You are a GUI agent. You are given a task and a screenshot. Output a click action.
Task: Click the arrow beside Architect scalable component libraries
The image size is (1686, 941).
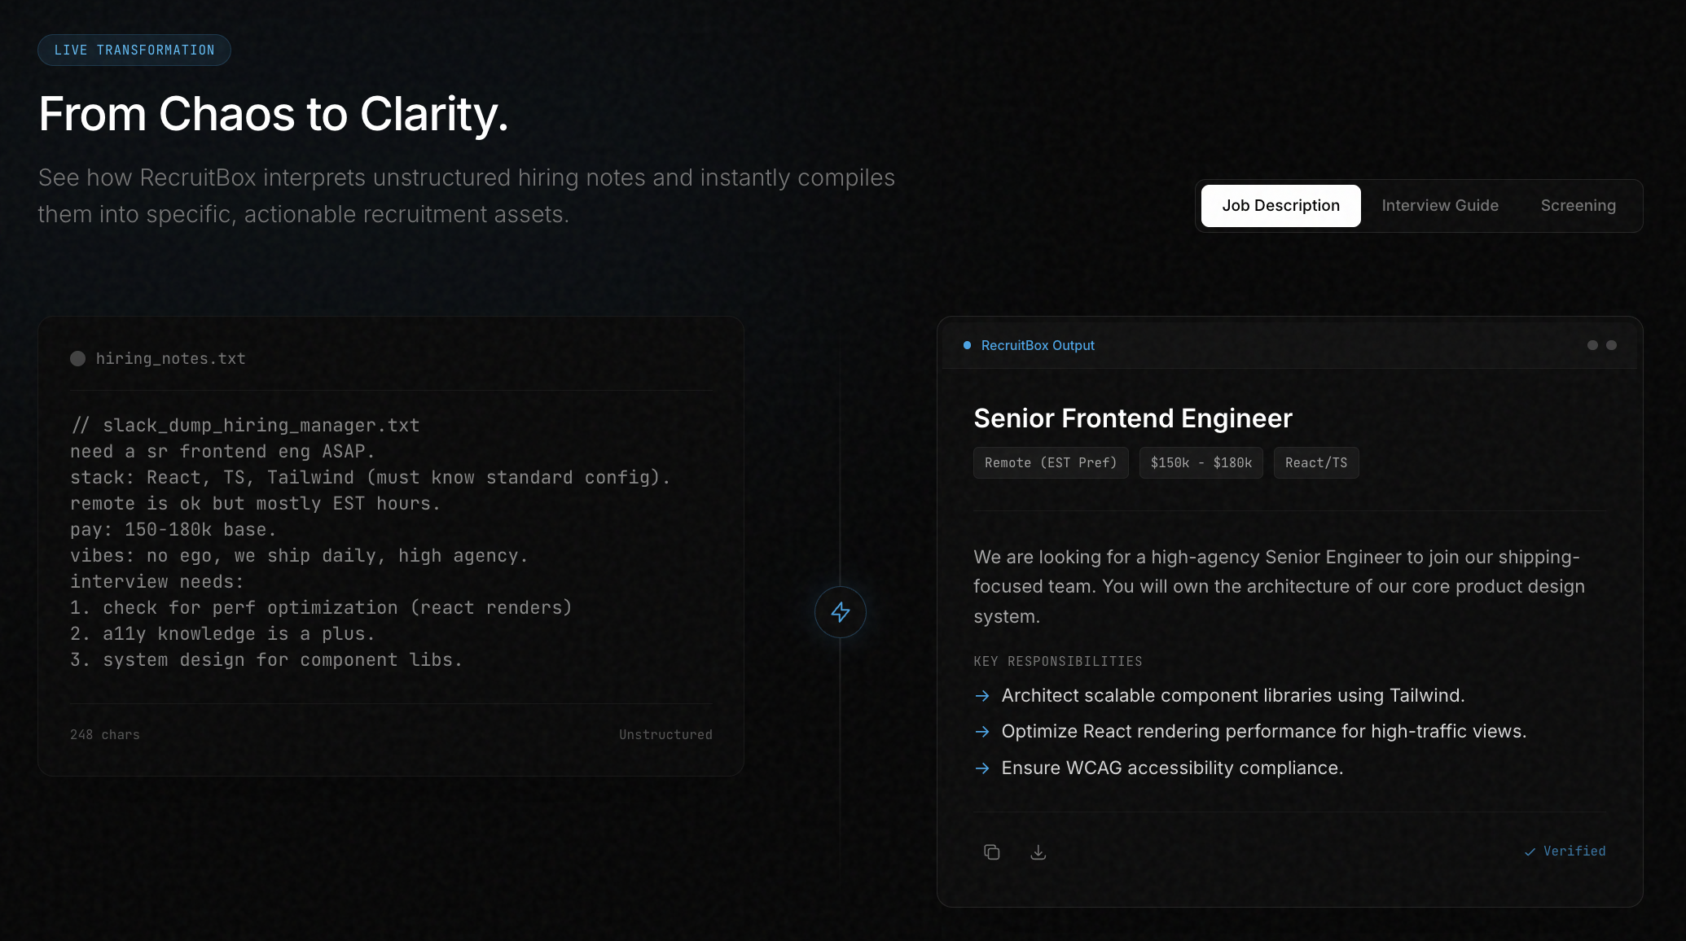pos(982,696)
